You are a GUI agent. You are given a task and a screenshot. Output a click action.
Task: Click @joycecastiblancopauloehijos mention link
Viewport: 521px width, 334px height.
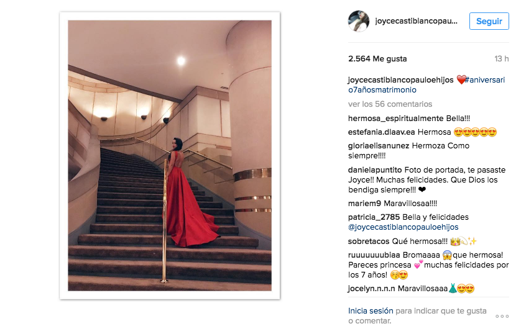point(403,227)
